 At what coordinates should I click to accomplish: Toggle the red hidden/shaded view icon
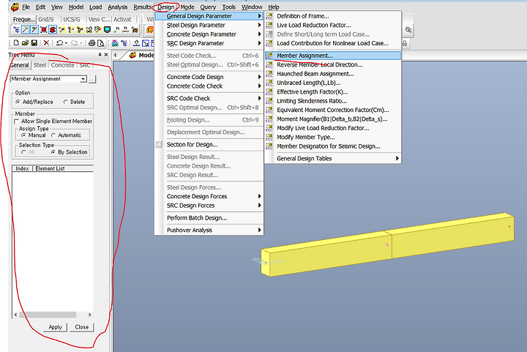[x=53, y=29]
